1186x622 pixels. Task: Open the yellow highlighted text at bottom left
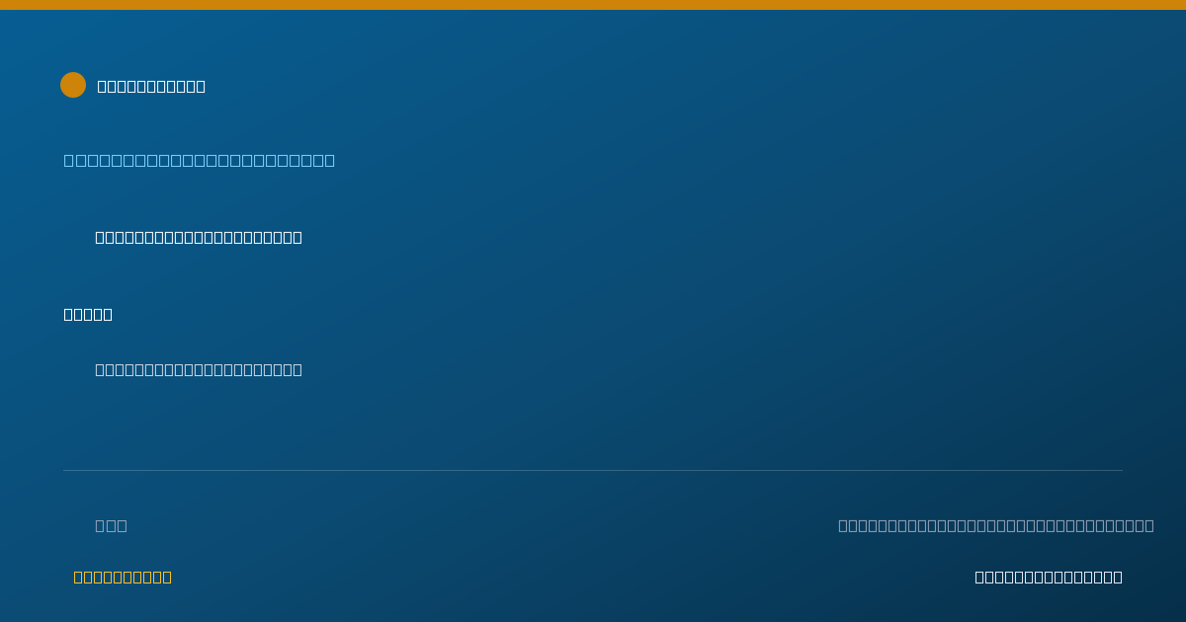[123, 577]
